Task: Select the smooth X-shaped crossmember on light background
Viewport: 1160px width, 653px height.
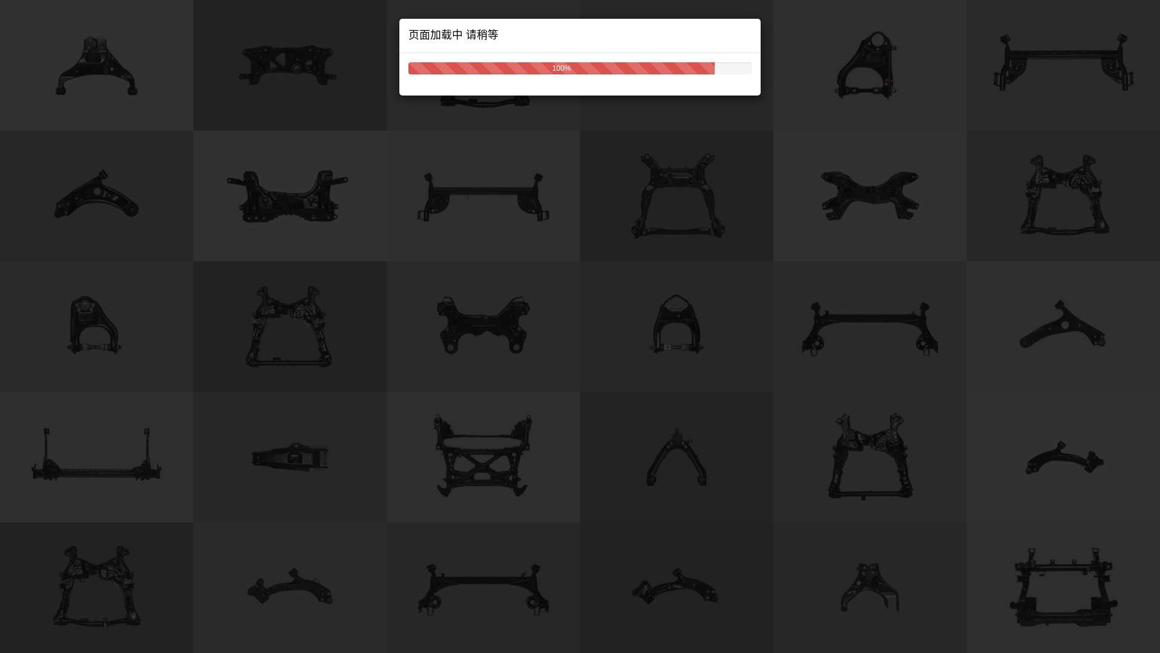Action: (869, 196)
